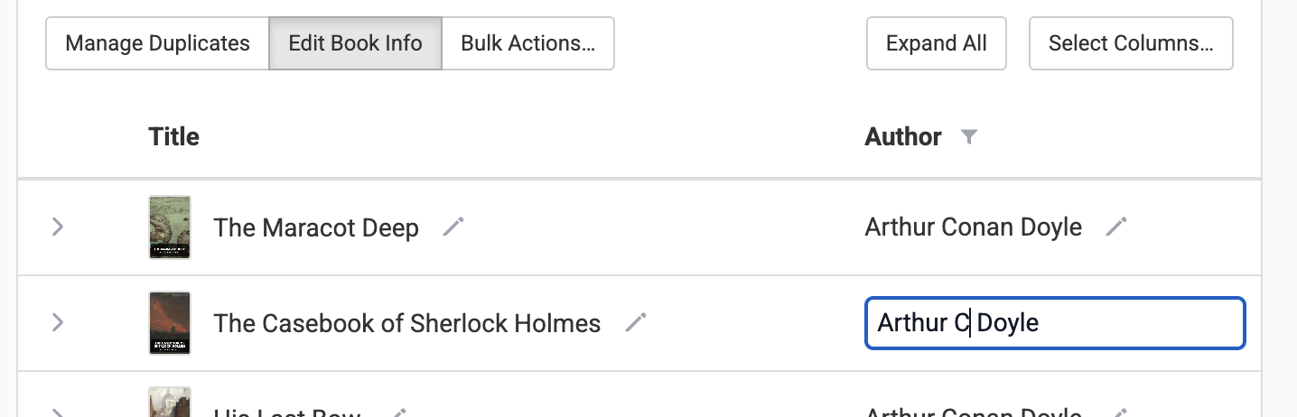The width and height of the screenshot is (1297, 417).
Task: Click The Maracot Deep title text
Action: coord(316,227)
